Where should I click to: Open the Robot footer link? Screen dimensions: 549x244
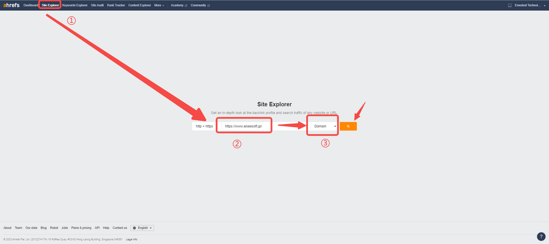[54, 228]
